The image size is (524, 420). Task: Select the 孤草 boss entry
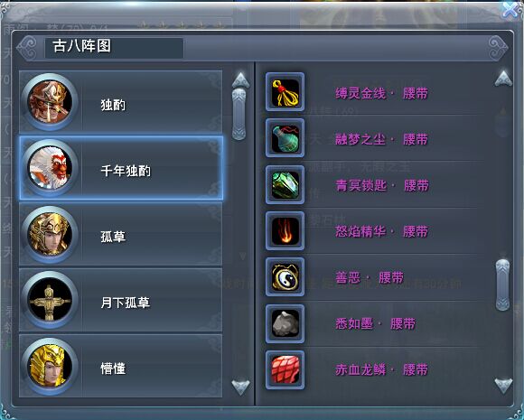(x=121, y=234)
